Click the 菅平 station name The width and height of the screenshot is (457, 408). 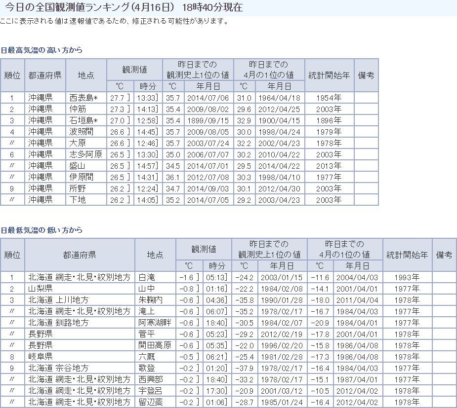coord(147,334)
